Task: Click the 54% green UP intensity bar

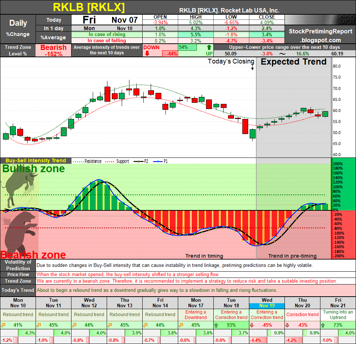Action: pos(188,47)
